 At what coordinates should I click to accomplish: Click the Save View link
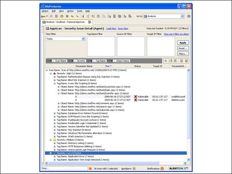click(123, 28)
